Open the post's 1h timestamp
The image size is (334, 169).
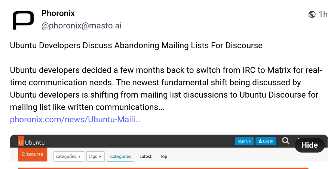pyautogui.click(x=323, y=15)
